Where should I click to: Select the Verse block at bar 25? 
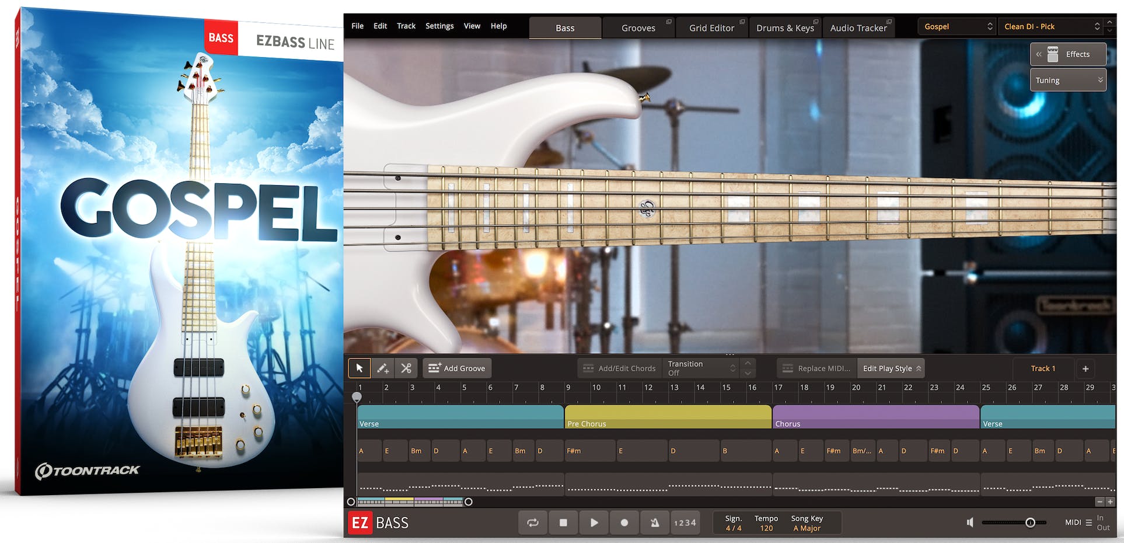pos(1048,417)
